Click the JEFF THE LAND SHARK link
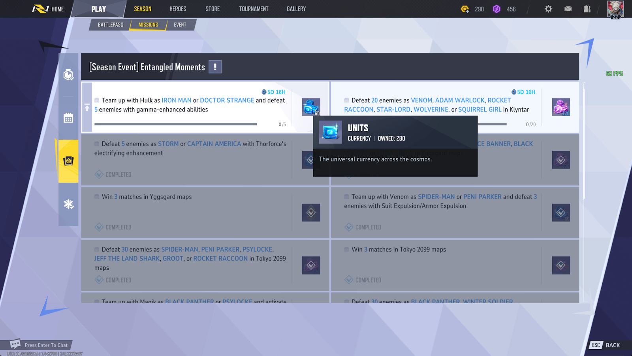 127,258
